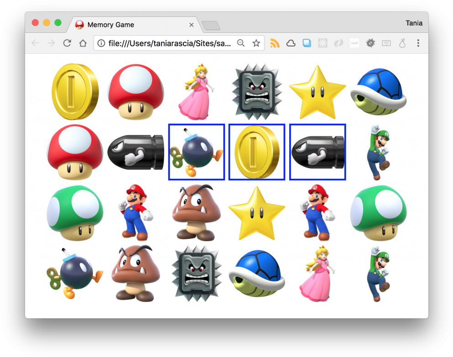This screenshot has height=357, width=453.
Task: Pick the Princess Peach card in the top row
Action: [197, 92]
